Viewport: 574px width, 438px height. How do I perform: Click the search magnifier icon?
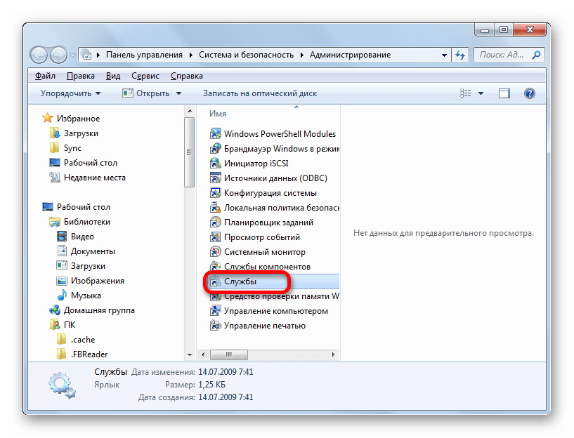coord(536,55)
